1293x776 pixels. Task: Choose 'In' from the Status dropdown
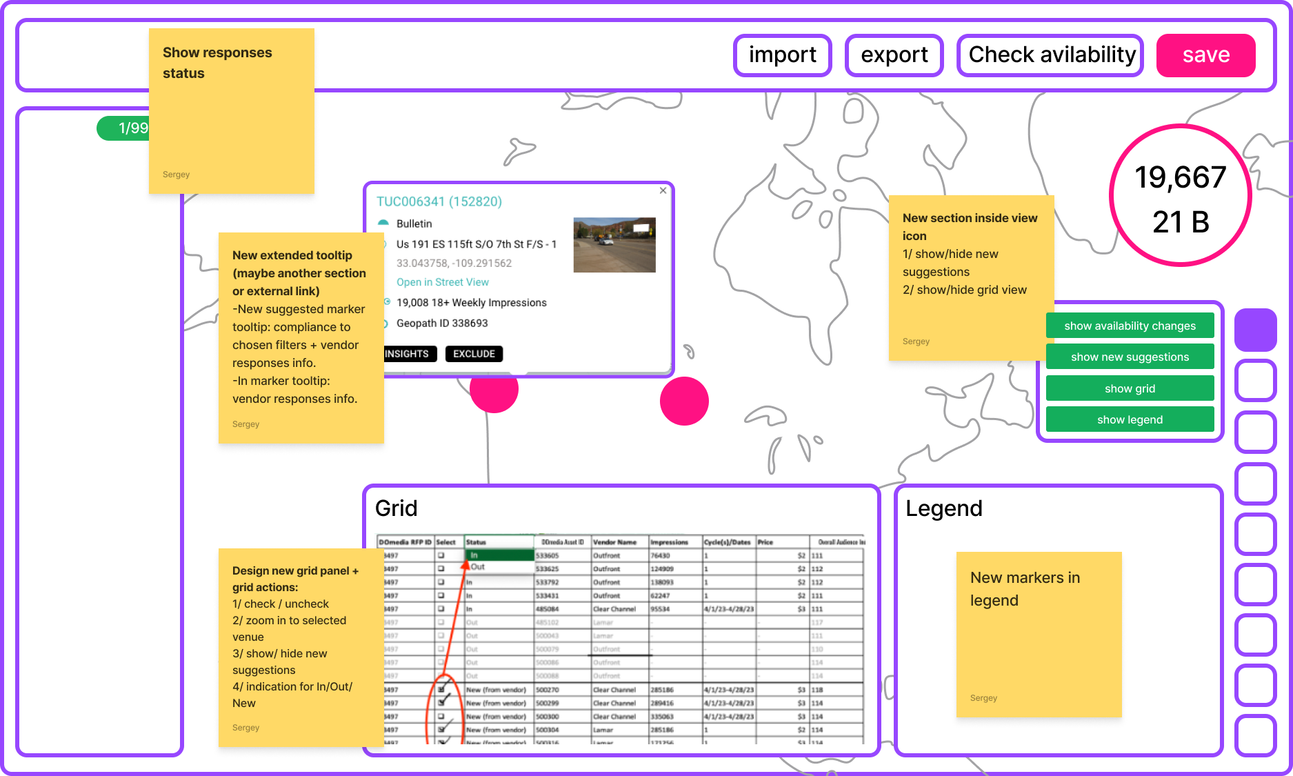(x=500, y=555)
